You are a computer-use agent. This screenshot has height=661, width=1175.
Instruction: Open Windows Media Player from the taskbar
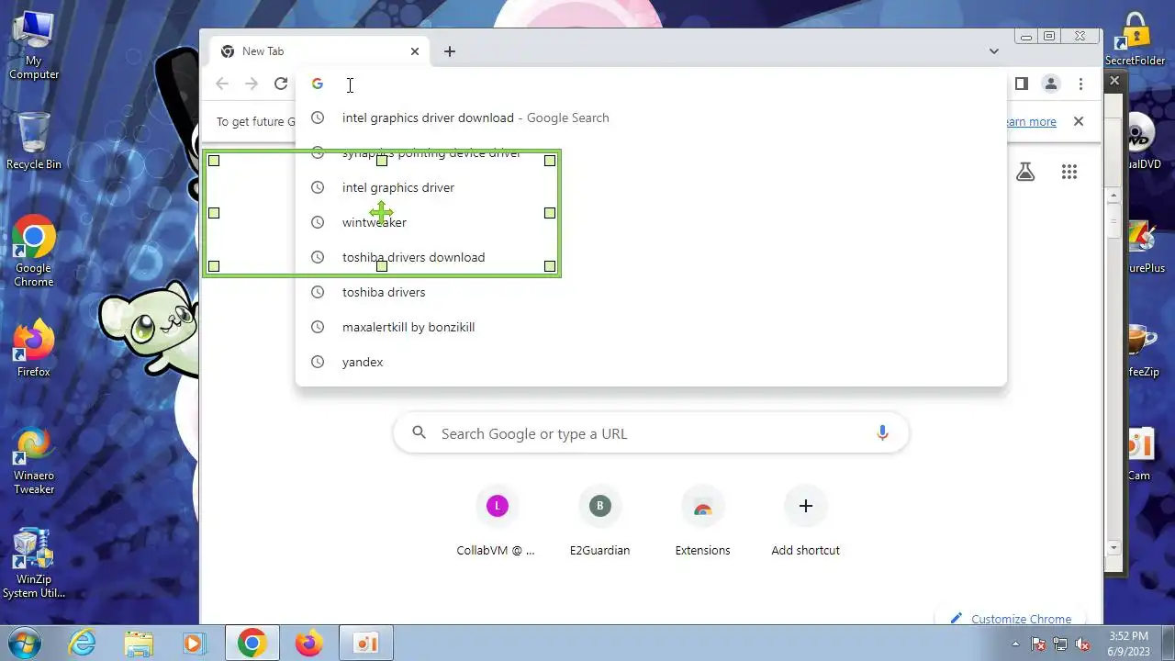194,643
